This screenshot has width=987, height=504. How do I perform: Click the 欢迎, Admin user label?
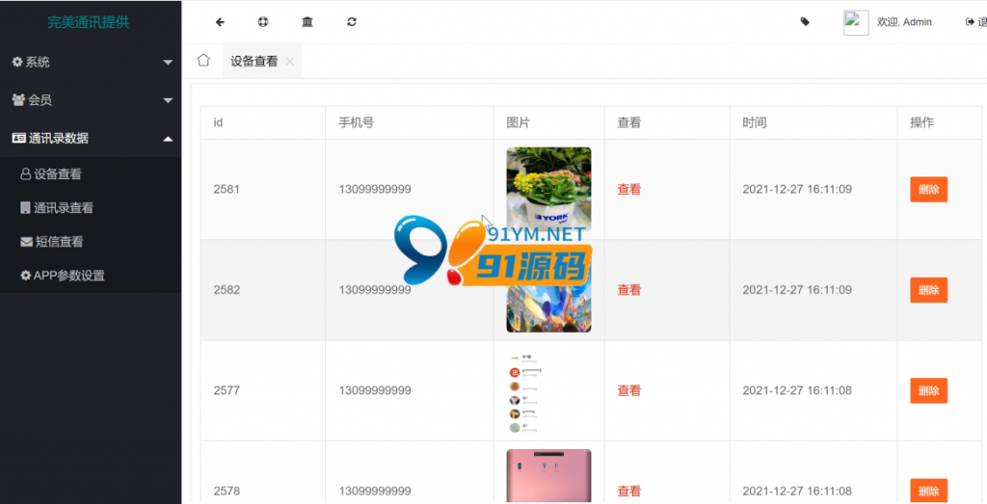pyautogui.click(x=904, y=22)
